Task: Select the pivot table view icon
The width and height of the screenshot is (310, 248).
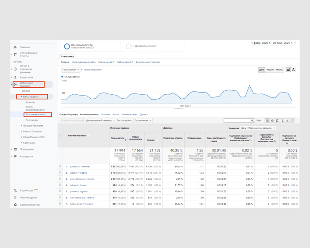Action: [x=292, y=120]
